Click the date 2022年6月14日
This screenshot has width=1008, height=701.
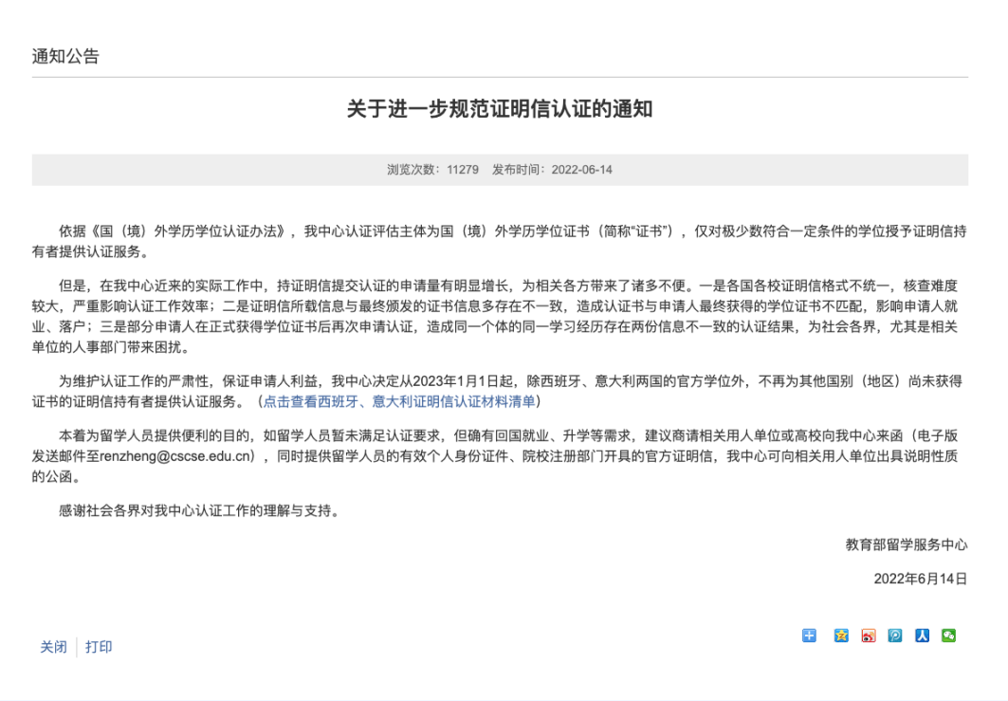click(921, 579)
